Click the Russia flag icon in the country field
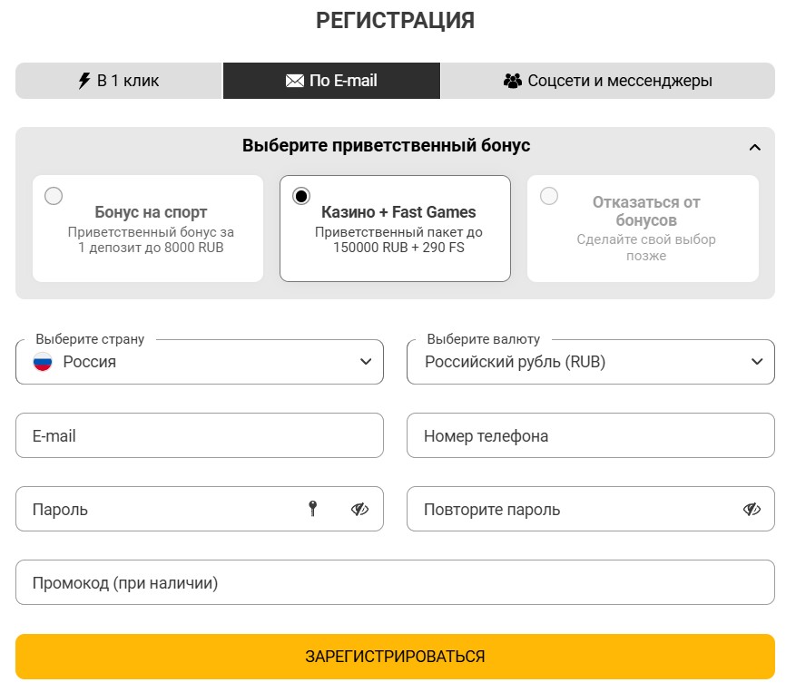The image size is (796, 692). (41, 362)
